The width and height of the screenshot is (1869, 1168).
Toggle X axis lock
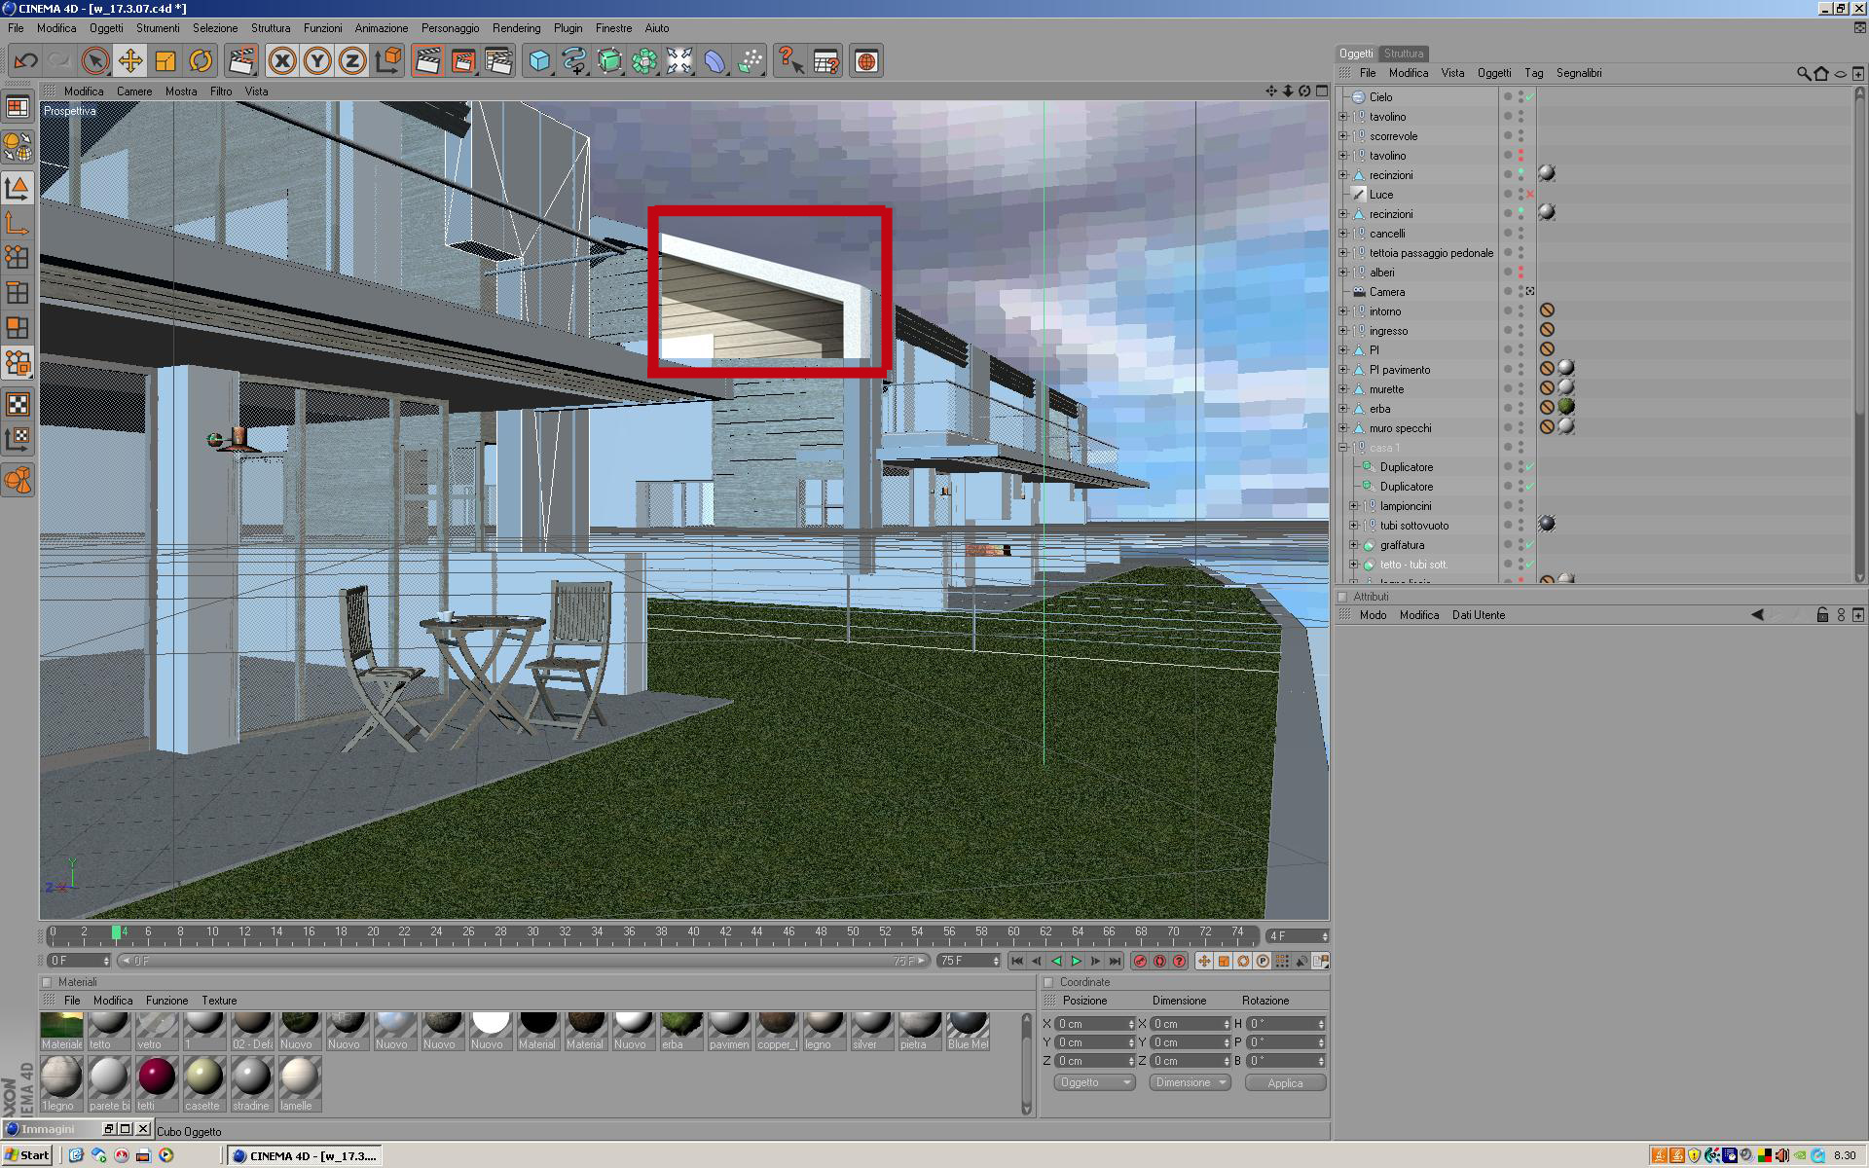pos(282,61)
